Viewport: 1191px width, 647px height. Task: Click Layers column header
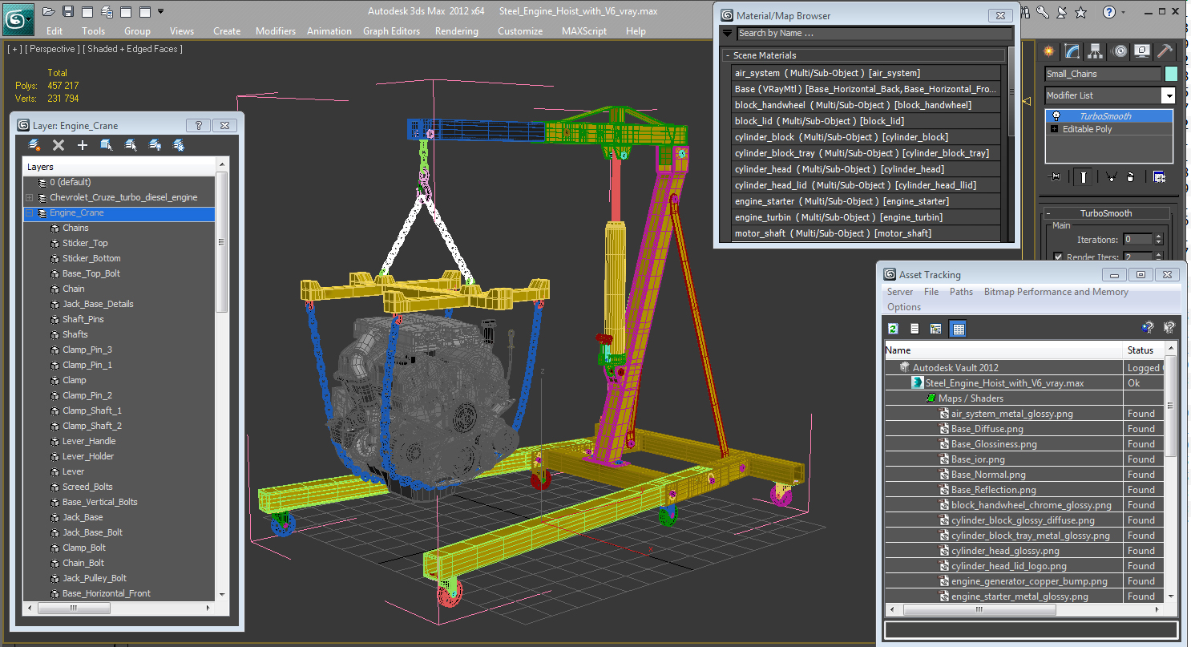[x=119, y=167]
